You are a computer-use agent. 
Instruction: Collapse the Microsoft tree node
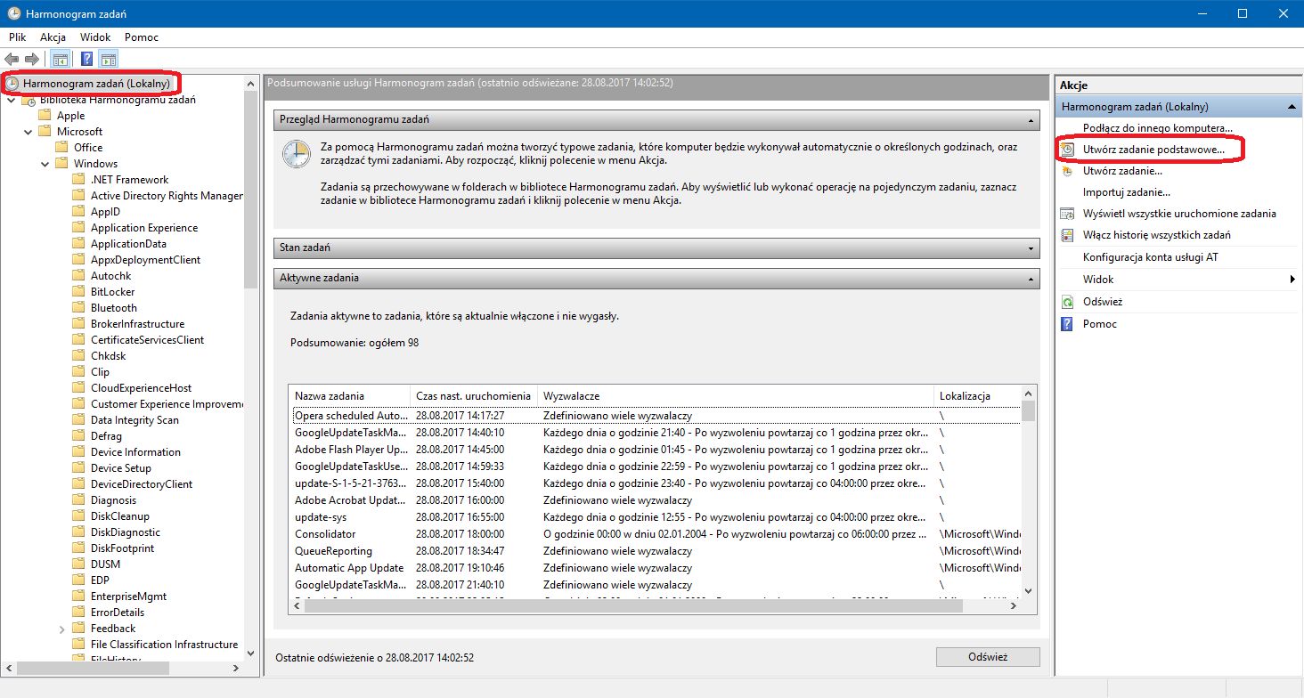[x=28, y=132]
